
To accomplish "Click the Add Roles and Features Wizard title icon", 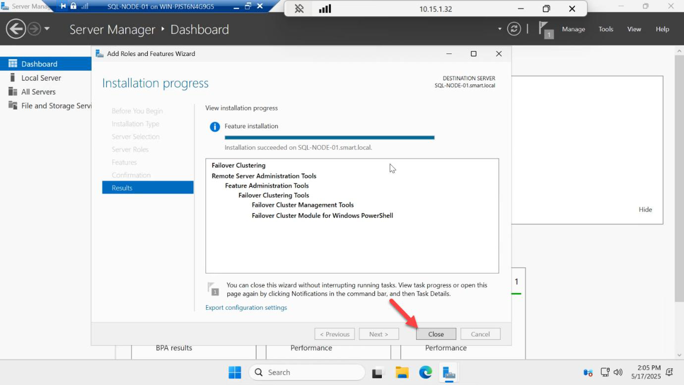I will [100, 54].
